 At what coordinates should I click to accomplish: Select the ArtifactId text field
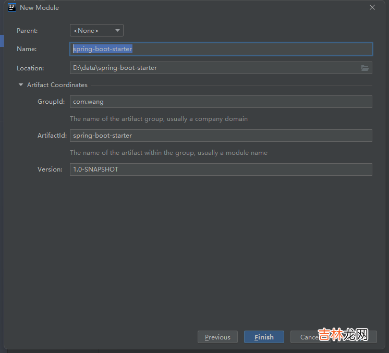click(x=221, y=136)
